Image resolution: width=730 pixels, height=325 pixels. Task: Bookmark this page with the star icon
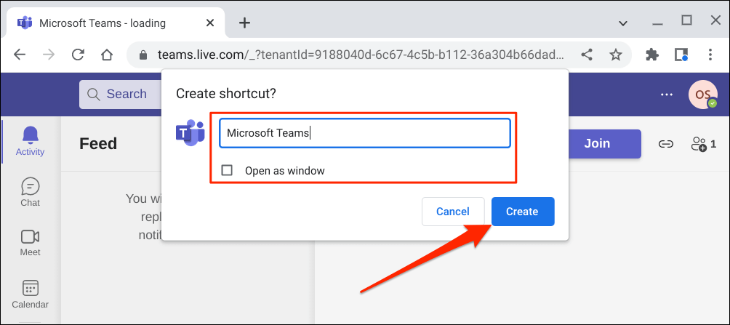click(616, 55)
